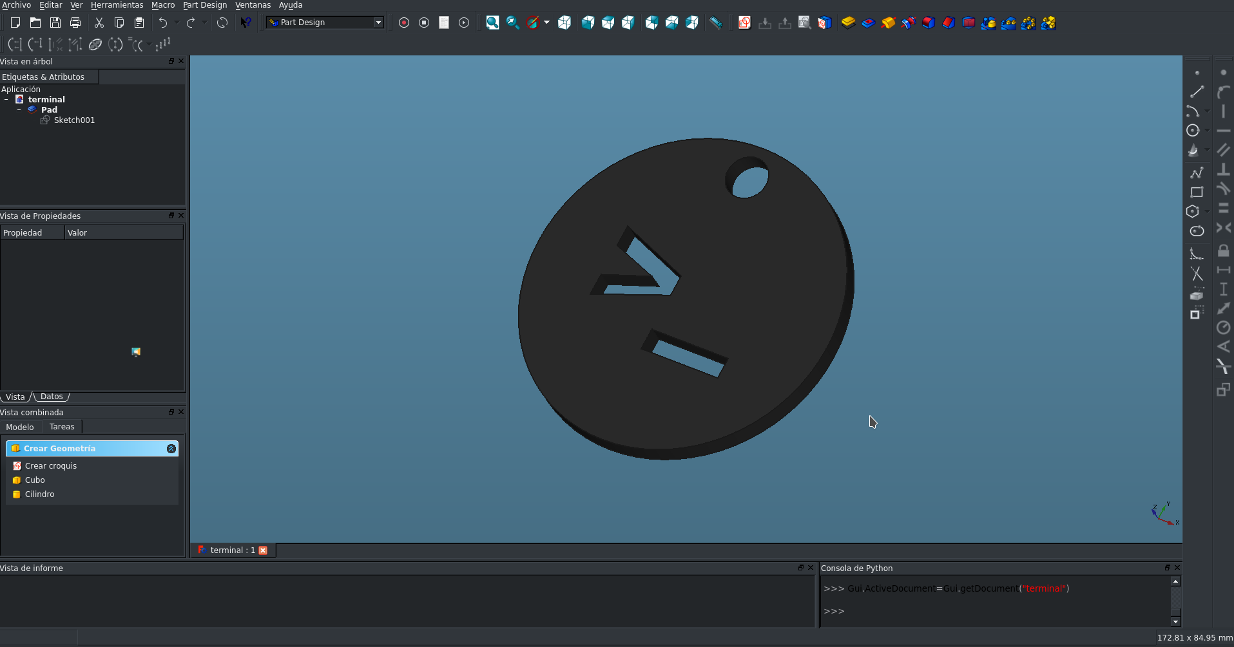Click the measure distance ruler icon
Image resolution: width=1234 pixels, height=647 pixels.
tap(716, 23)
